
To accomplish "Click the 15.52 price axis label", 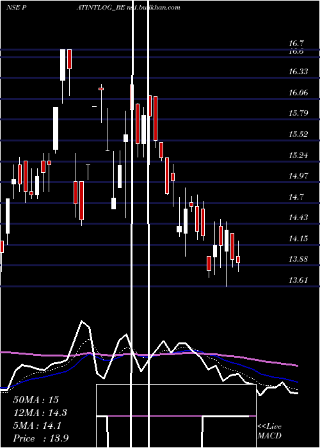I will coord(298,134).
